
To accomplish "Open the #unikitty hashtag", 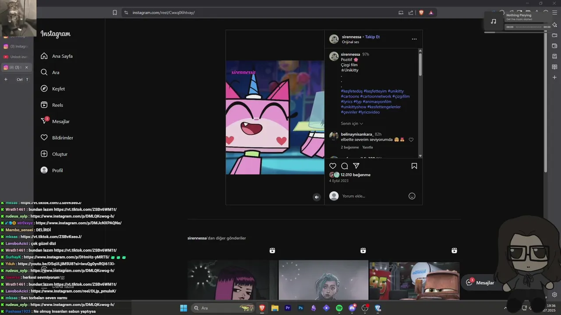I will click(x=396, y=91).
